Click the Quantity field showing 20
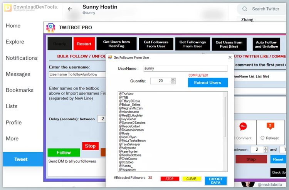The image size is (289, 190). 161,81
